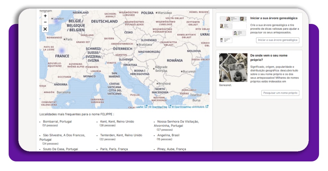Image resolution: width=328 pixels, height=171 pixels.
Task: Click the heat spot over France
Action: coord(61,50)
